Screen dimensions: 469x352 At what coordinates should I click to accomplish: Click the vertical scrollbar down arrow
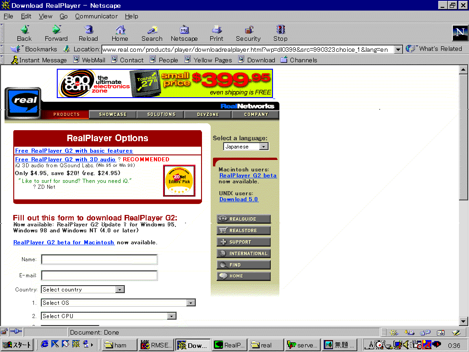click(x=464, y=321)
